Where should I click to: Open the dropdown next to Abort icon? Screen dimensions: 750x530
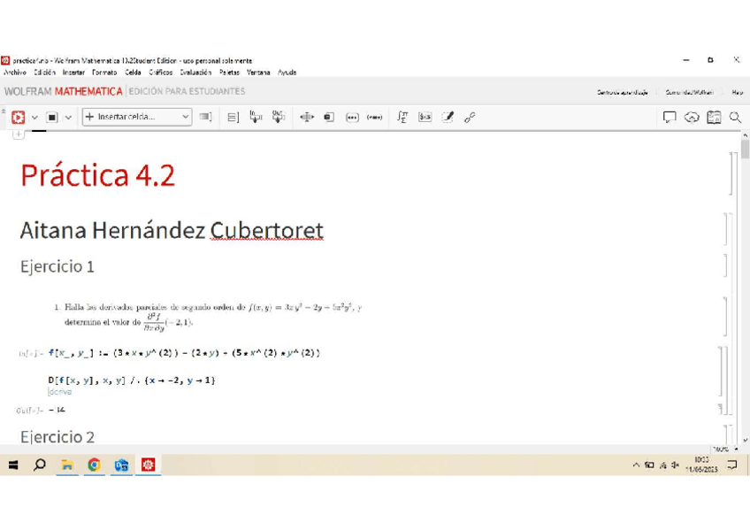(x=68, y=118)
